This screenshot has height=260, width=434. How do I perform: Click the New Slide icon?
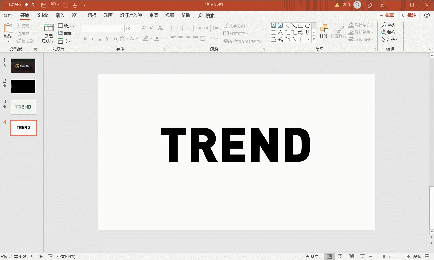(x=49, y=27)
